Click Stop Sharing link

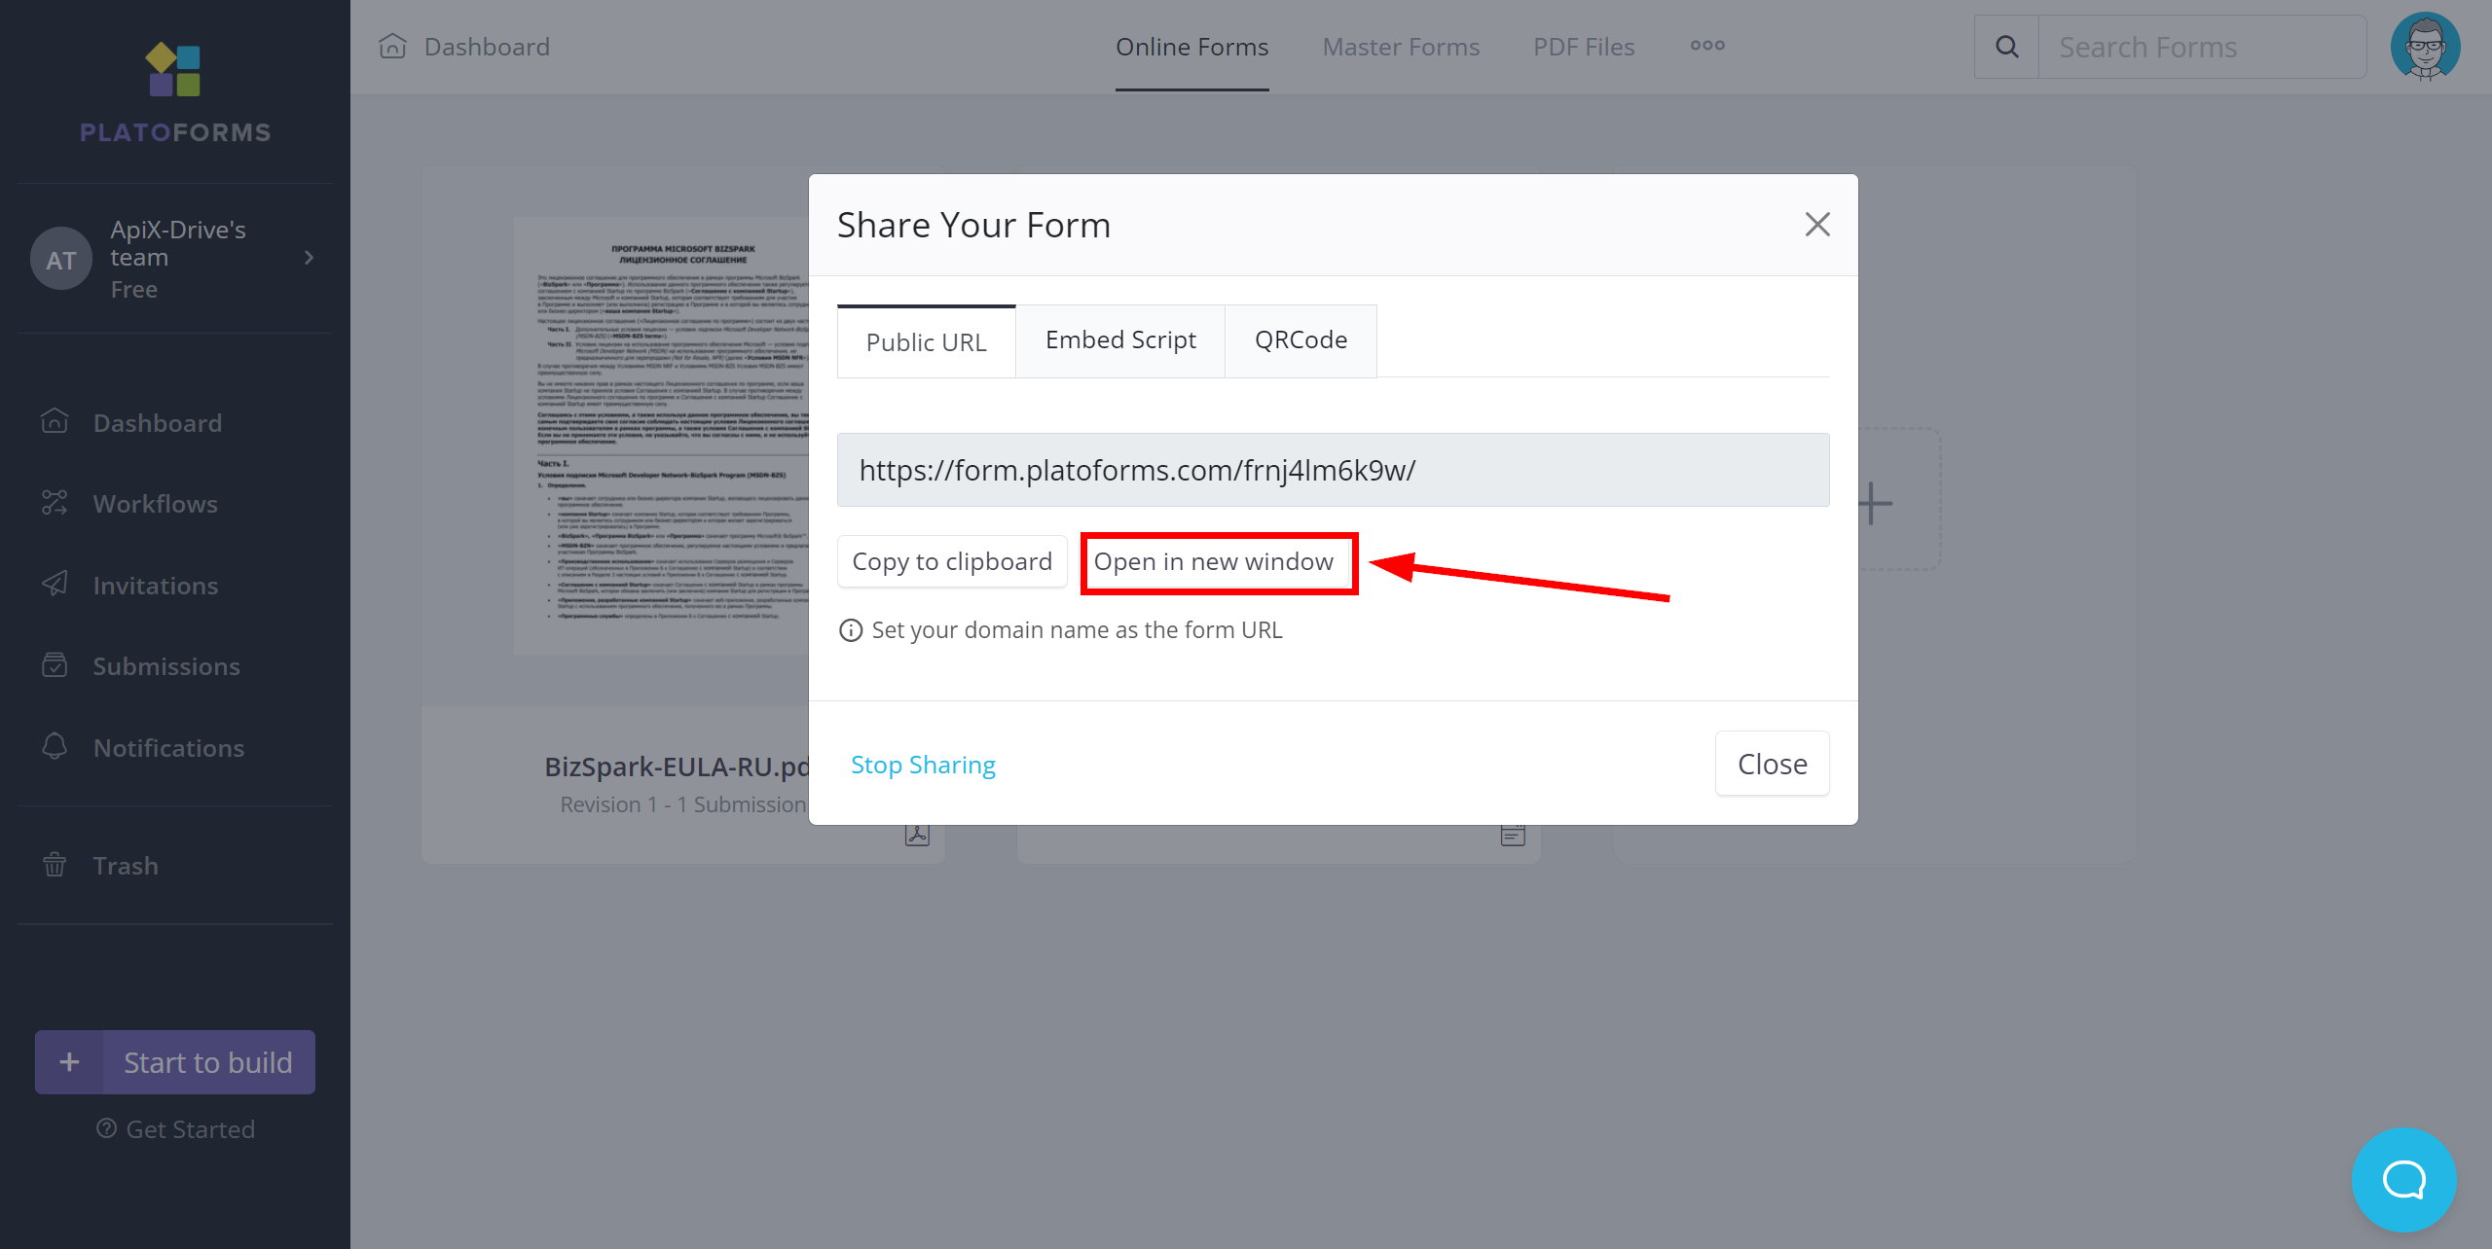pos(923,763)
